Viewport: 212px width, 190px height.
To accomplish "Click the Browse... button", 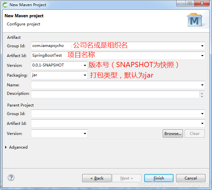I will coord(173,134).
